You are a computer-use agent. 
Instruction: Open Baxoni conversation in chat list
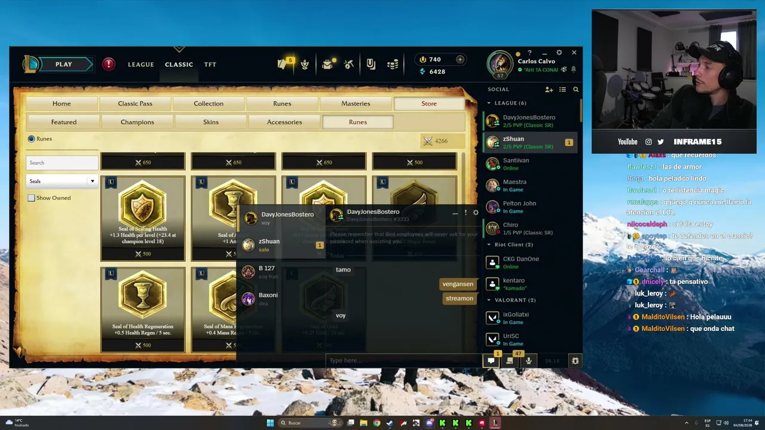coord(282,299)
